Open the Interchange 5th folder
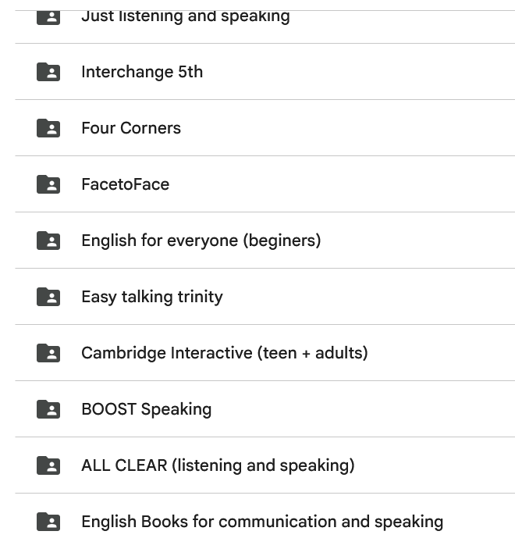The image size is (515, 549). click(x=142, y=72)
